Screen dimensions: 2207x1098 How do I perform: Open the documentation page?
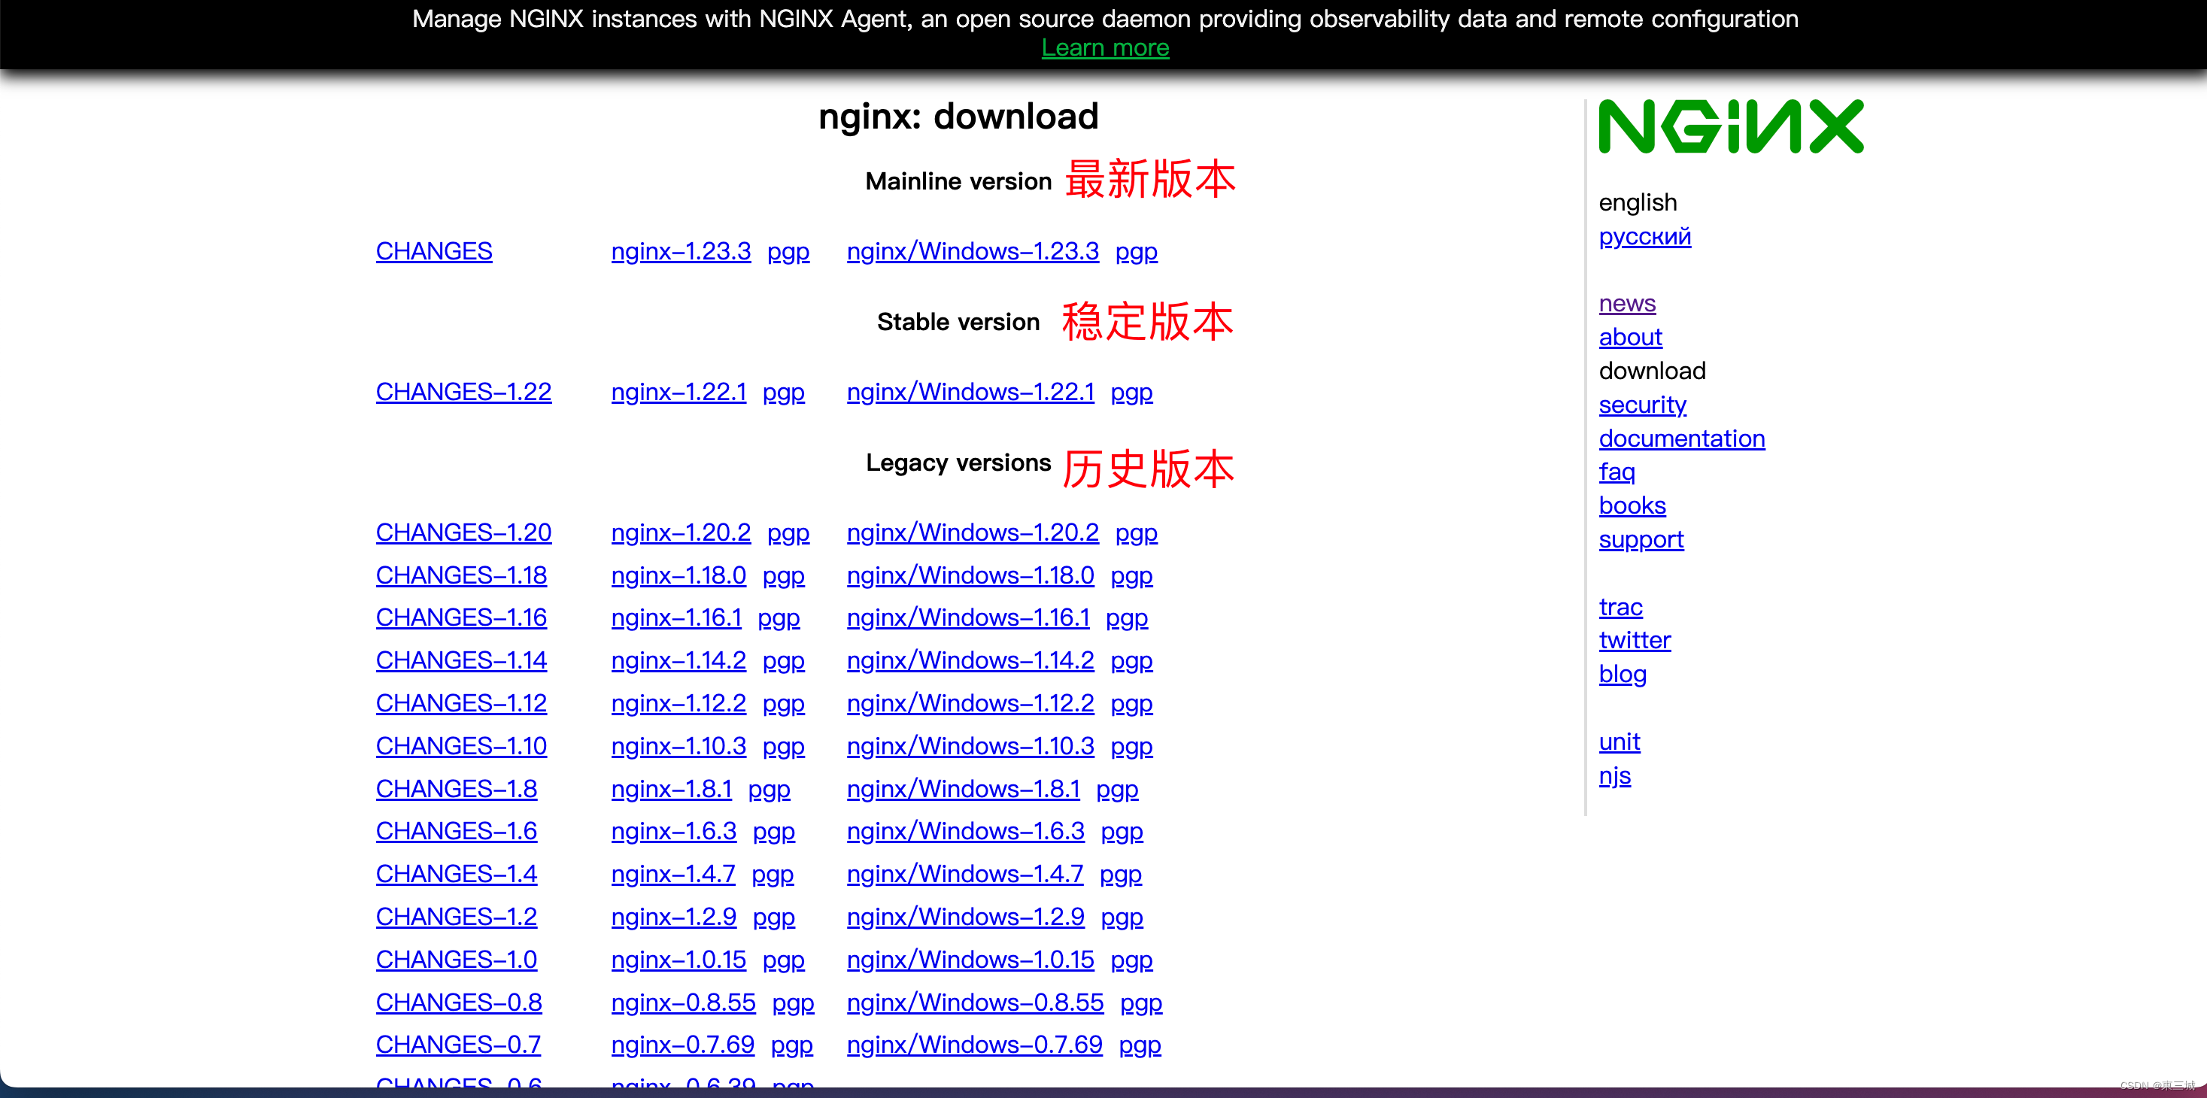pos(1682,438)
